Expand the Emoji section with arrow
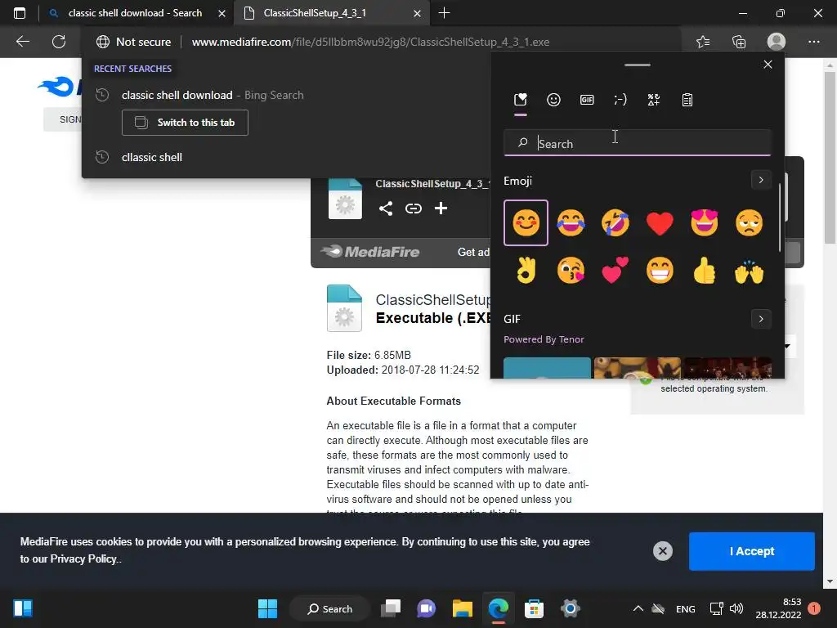This screenshot has width=837, height=628. click(761, 181)
